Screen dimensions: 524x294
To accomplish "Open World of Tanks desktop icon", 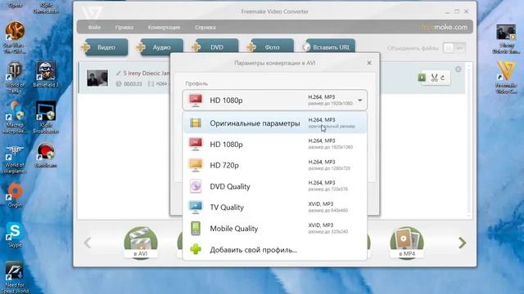I will pos(15,78).
